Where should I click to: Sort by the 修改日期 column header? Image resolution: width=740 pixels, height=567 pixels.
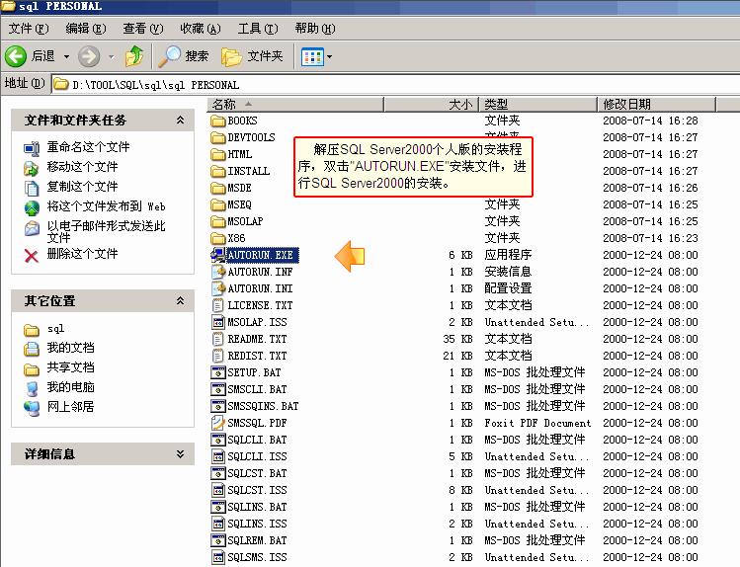coord(657,105)
